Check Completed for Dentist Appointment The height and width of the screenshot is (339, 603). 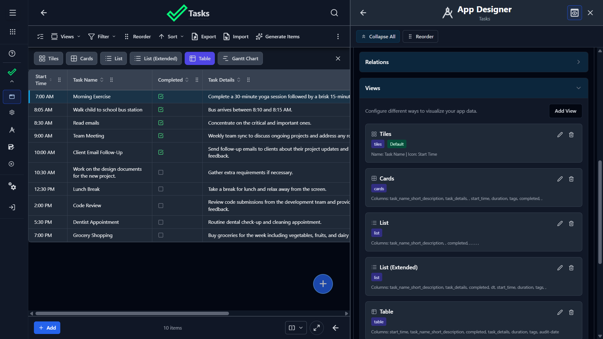161,222
